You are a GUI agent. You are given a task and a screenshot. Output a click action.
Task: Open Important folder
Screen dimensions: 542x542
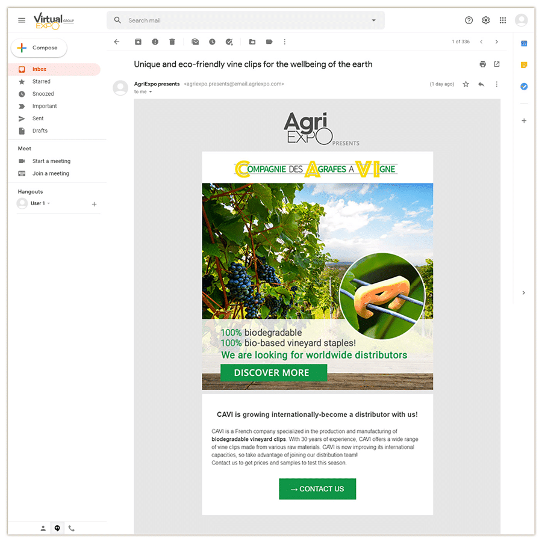coord(54,106)
